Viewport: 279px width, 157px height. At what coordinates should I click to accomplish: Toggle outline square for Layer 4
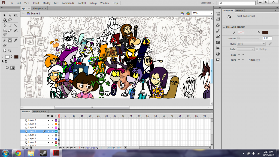coord(56,128)
